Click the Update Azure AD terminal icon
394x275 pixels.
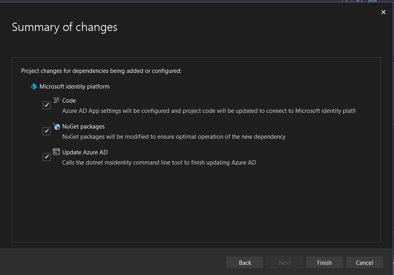[x=56, y=152]
